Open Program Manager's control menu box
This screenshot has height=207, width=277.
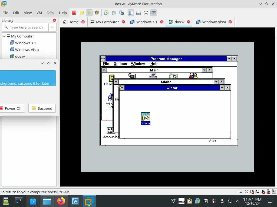coord(103,58)
